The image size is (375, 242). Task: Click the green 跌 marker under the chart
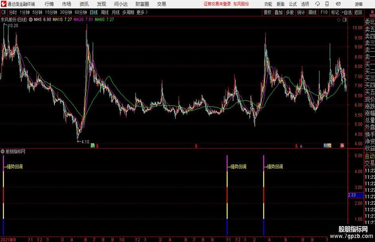coord(93,145)
